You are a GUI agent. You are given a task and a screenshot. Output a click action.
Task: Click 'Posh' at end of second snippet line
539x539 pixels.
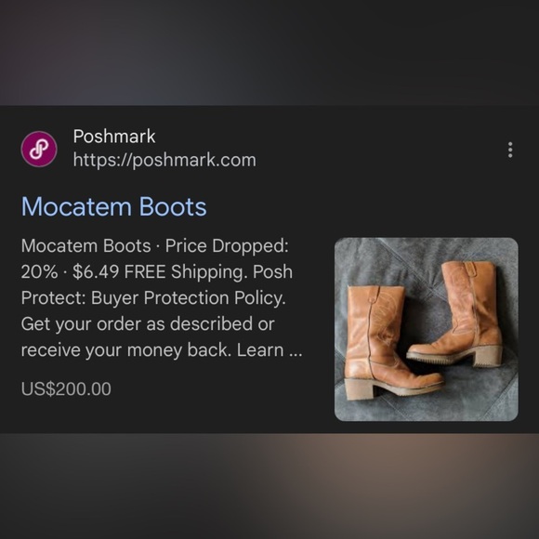click(x=272, y=271)
